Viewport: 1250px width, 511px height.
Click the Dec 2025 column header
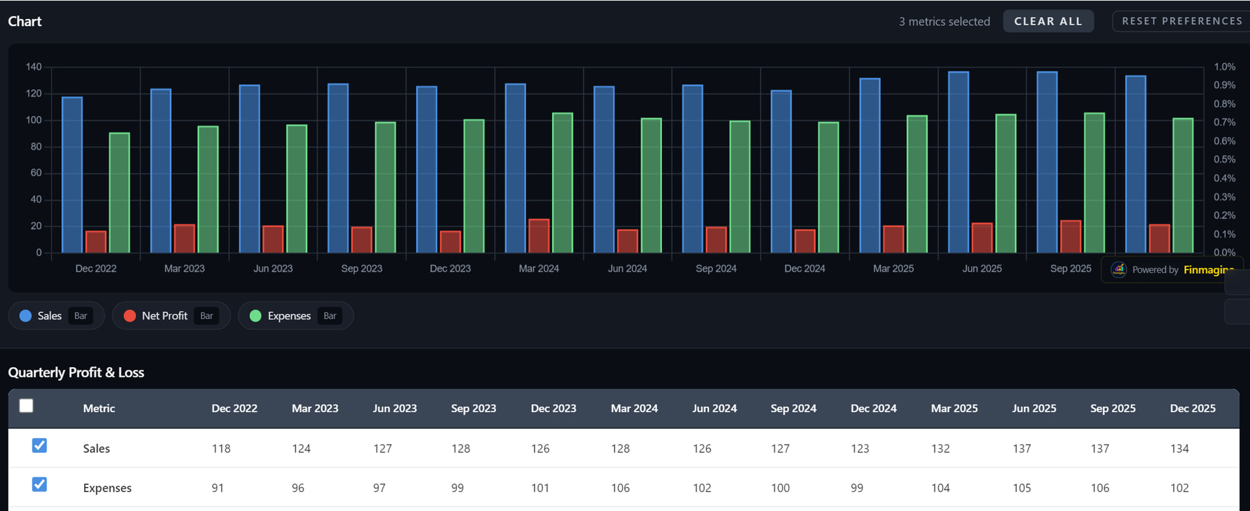coord(1193,408)
